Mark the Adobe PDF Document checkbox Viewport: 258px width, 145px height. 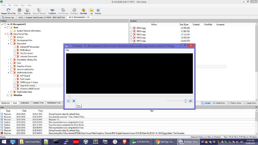point(15,47)
